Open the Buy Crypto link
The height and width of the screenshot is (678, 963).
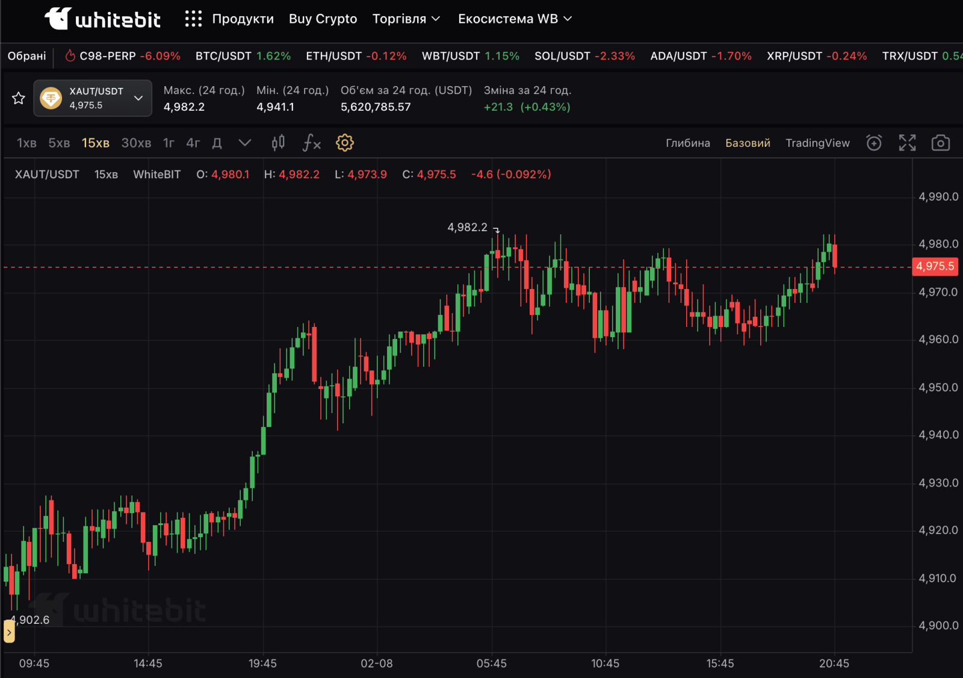(323, 19)
